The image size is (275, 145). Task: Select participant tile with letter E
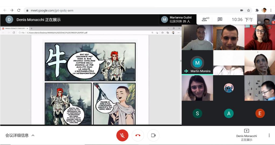coord(260,113)
